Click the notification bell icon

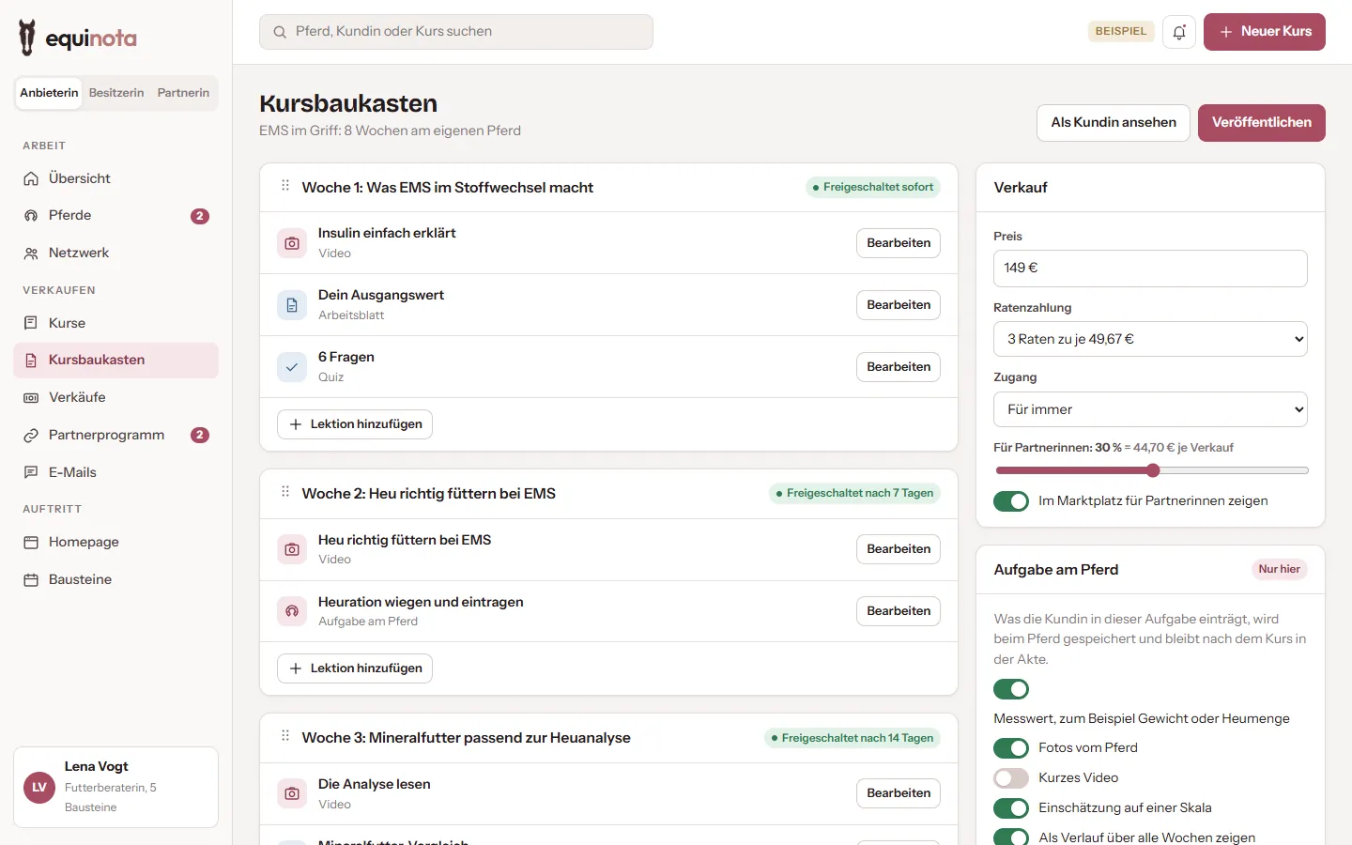coord(1179,32)
